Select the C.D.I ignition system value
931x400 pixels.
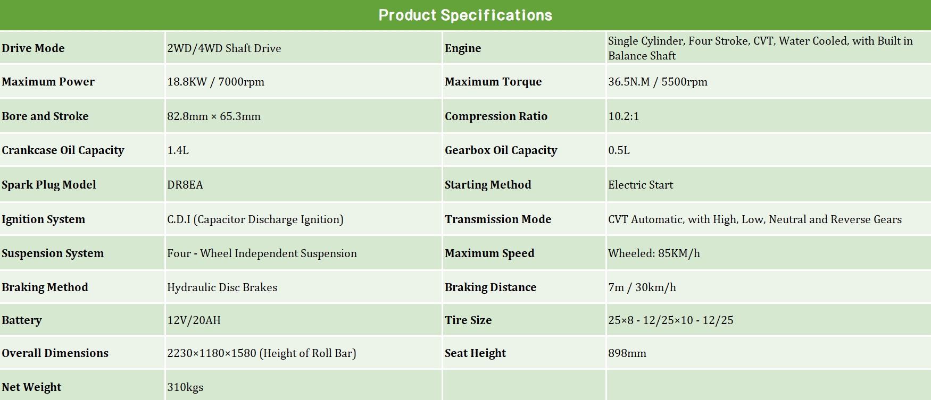click(255, 219)
